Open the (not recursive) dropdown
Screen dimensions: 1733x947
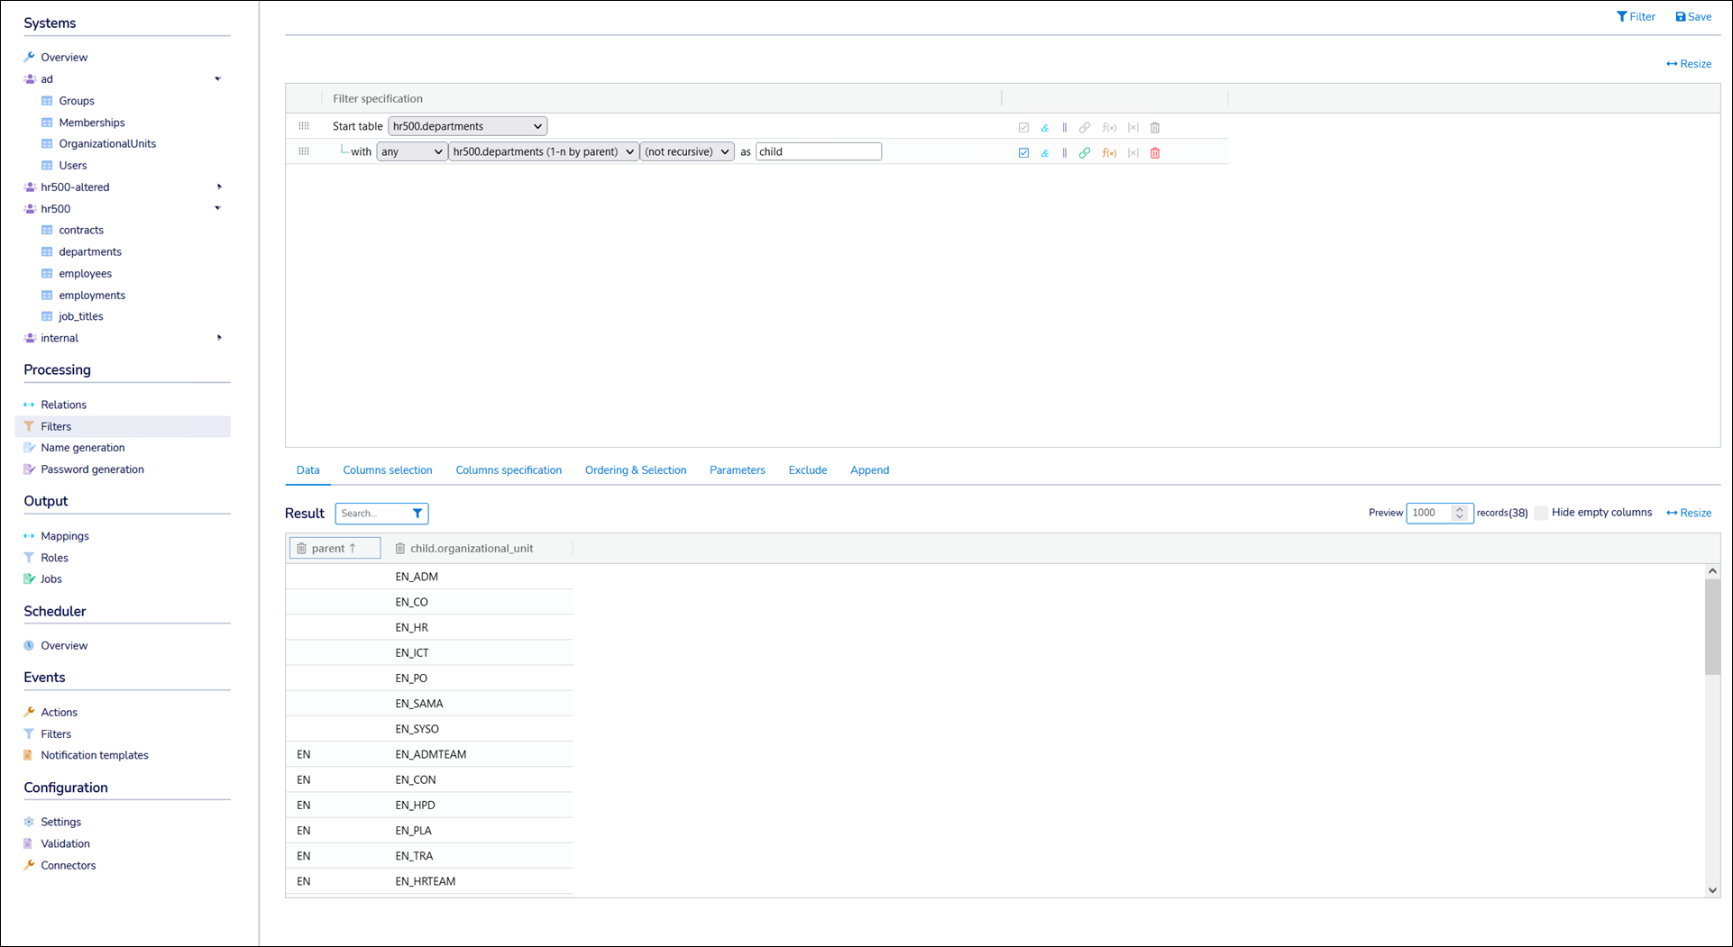687,152
